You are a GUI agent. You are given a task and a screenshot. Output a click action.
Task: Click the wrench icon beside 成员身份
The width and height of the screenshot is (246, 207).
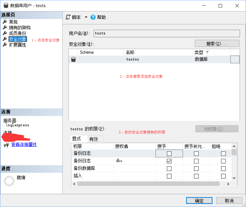pyautogui.click(x=5, y=33)
